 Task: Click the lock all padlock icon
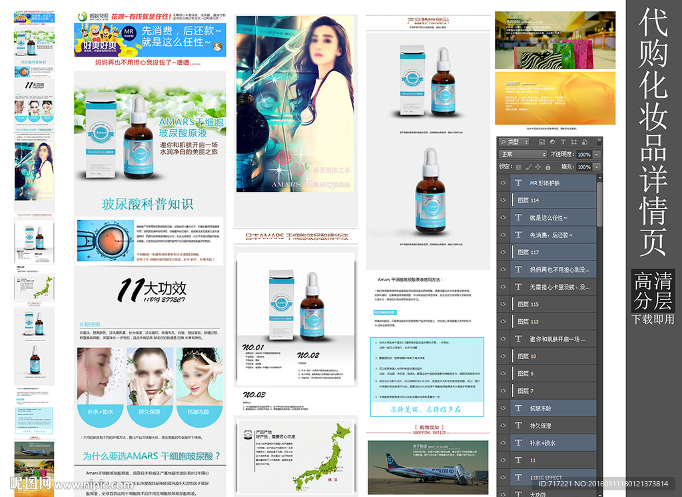pyautogui.click(x=547, y=167)
